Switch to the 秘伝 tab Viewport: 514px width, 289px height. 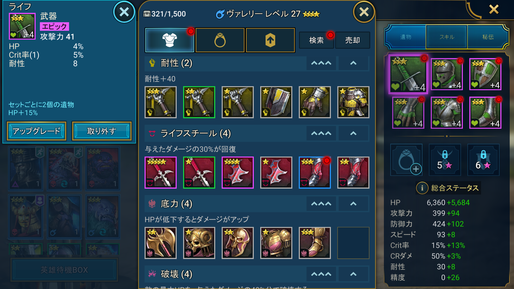[488, 37]
